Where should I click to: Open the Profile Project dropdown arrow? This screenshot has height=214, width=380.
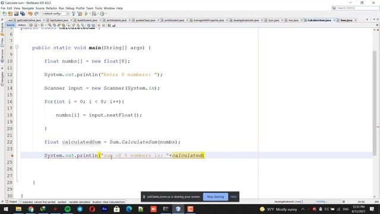(x=106, y=14)
